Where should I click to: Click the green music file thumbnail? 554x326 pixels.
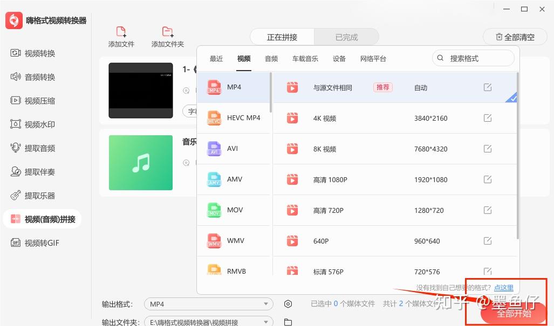pyautogui.click(x=141, y=163)
